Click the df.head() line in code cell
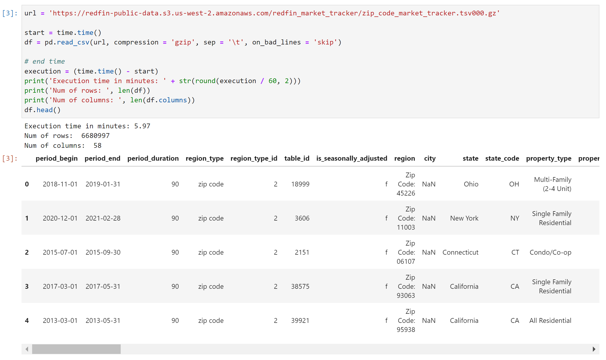This screenshot has height=360, width=606. (43, 110)
